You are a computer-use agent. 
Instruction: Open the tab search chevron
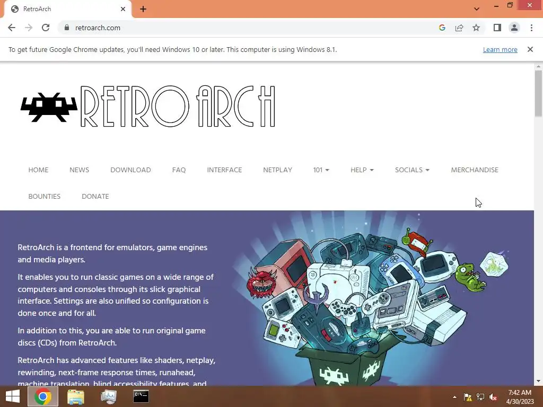coord(477,9)
